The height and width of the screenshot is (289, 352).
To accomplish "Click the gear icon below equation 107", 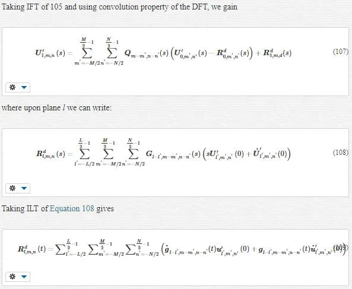I will click(x=12, y=87).
